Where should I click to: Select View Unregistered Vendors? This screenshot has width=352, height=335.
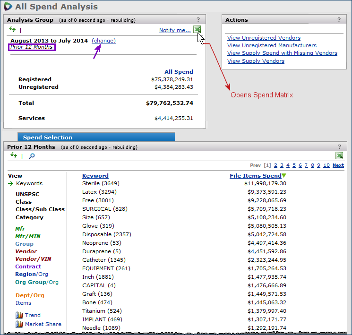pyautogui.click(x=264, y=38)
